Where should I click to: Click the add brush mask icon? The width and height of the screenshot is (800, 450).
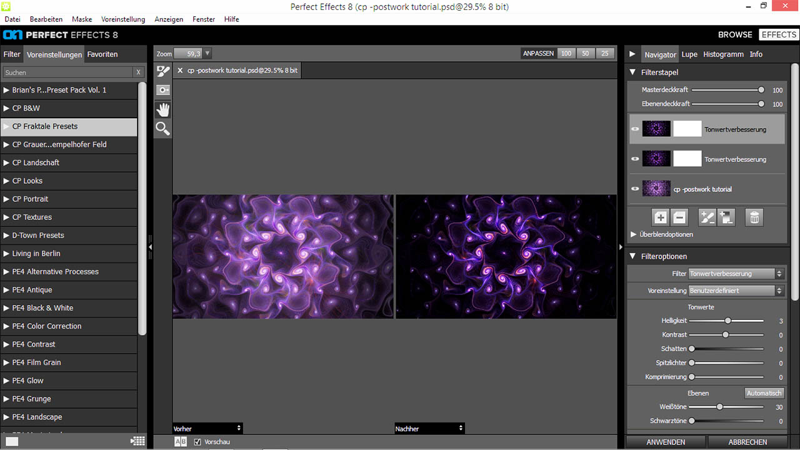[x=707, y=217]
